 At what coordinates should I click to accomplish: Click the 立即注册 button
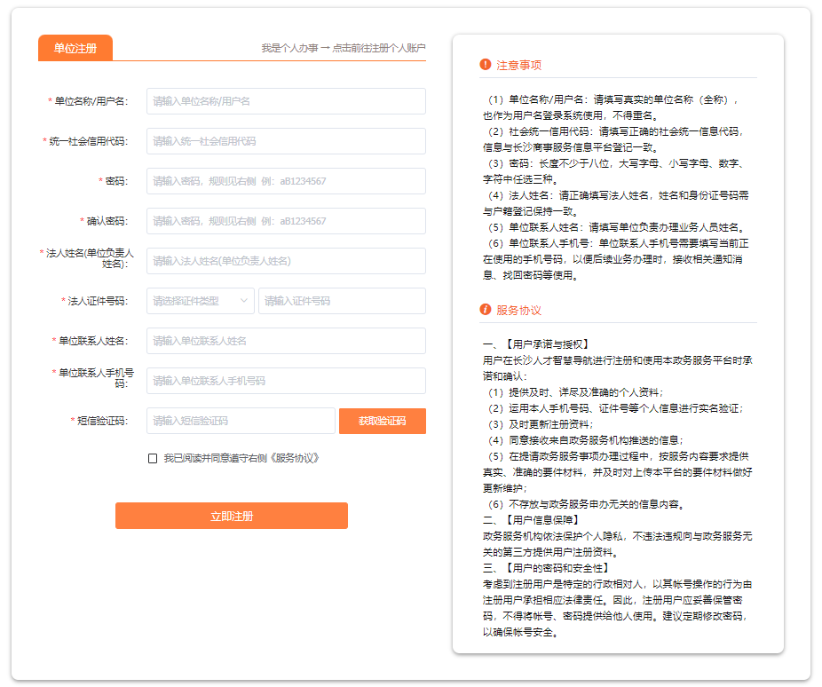pyautogui.click(x=231, y=517)
